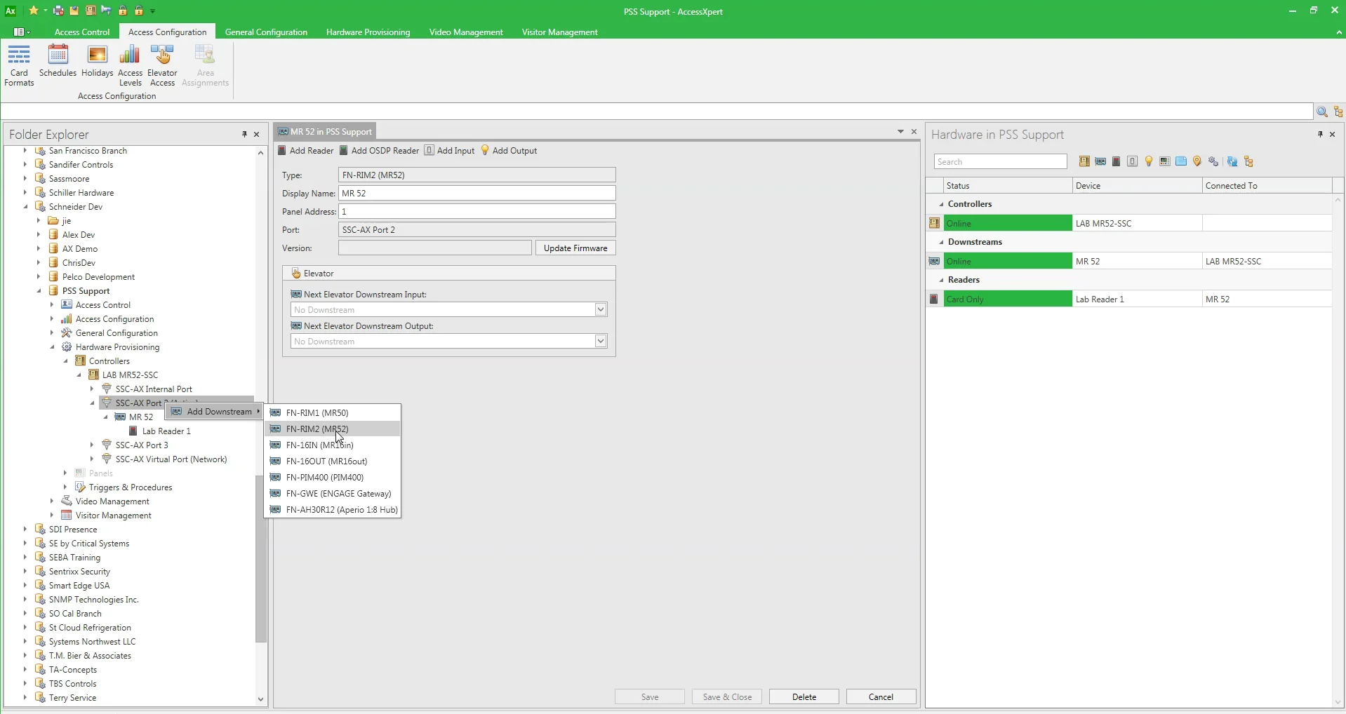Viewport: 1346px width, 714px height.
Task: Toggle the lock icon in the title toolbar
Action: tap(123, 11)
